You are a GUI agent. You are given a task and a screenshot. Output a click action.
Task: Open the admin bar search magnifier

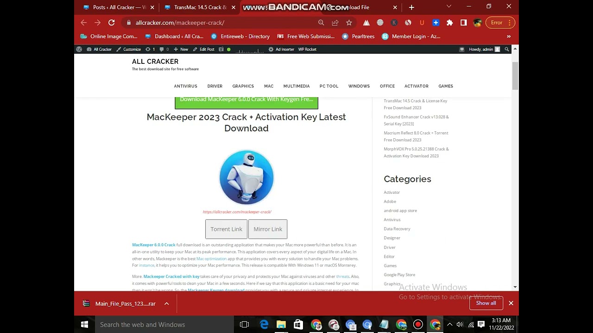[x=507, y=49]
